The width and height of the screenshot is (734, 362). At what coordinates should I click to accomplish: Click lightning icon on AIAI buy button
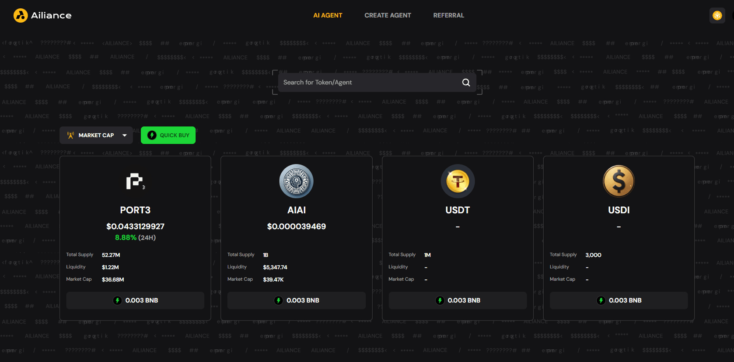tap(278, 300)
